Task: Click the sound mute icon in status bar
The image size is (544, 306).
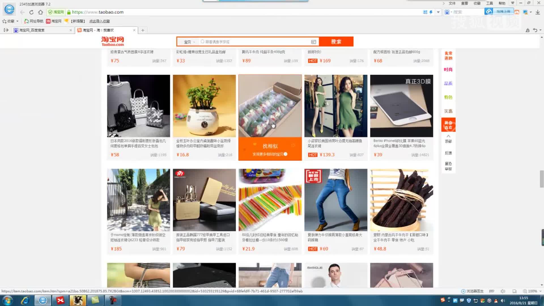Action: [503, 291]
